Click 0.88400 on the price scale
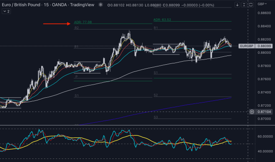 tap(264, 26)
